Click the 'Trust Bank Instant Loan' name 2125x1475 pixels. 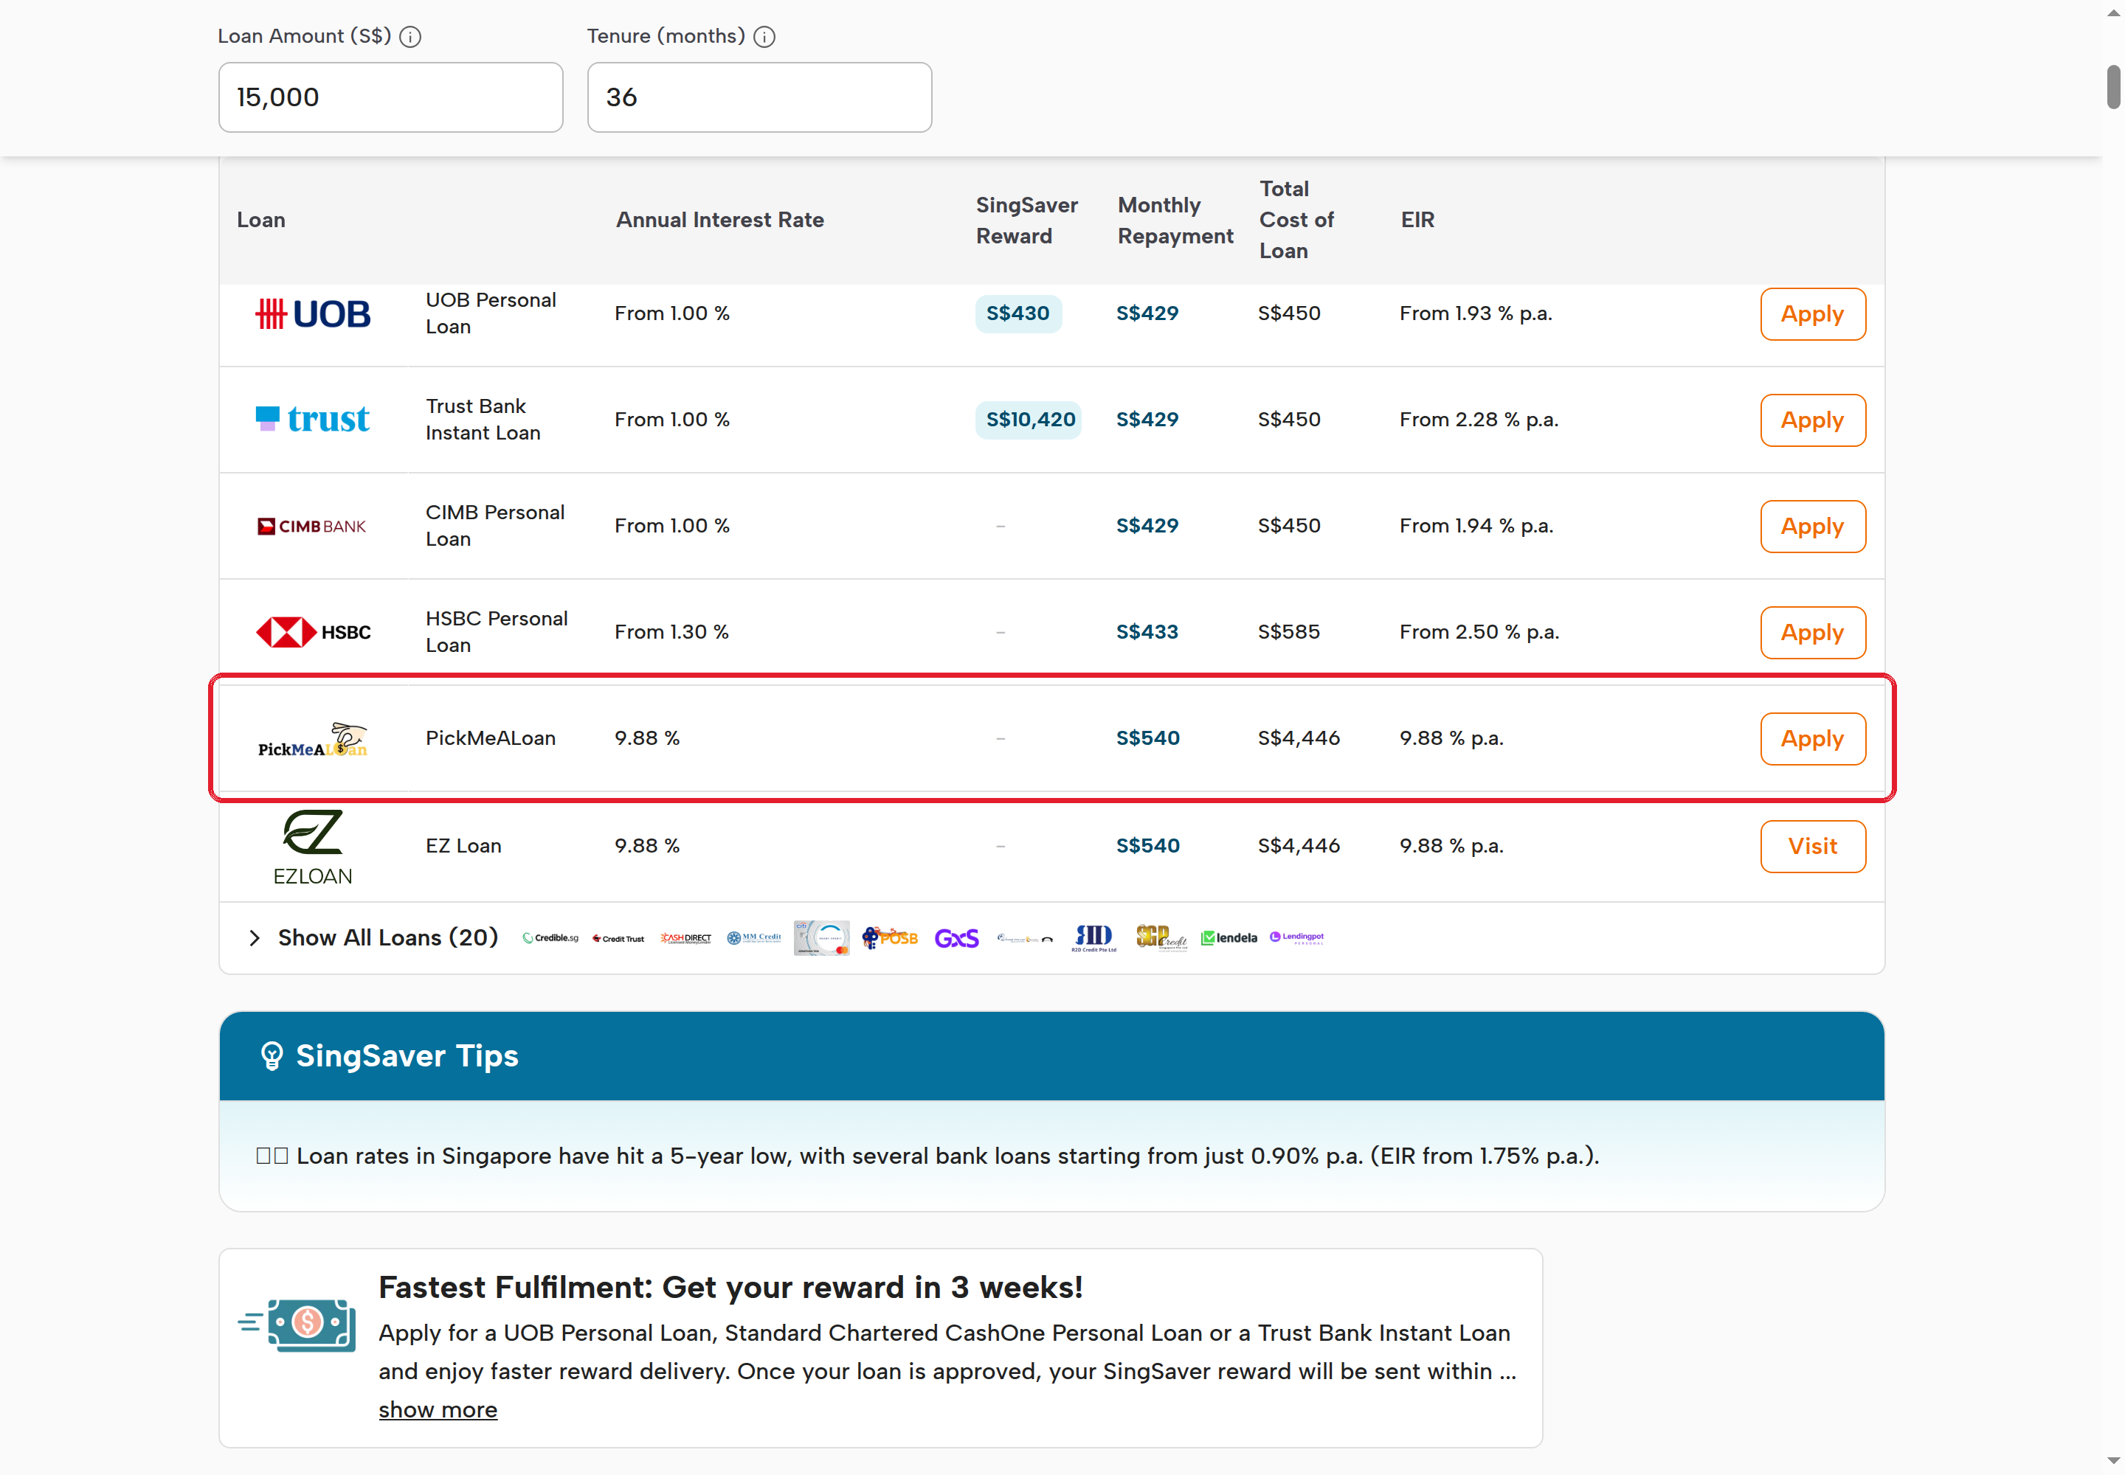[483, 420]
